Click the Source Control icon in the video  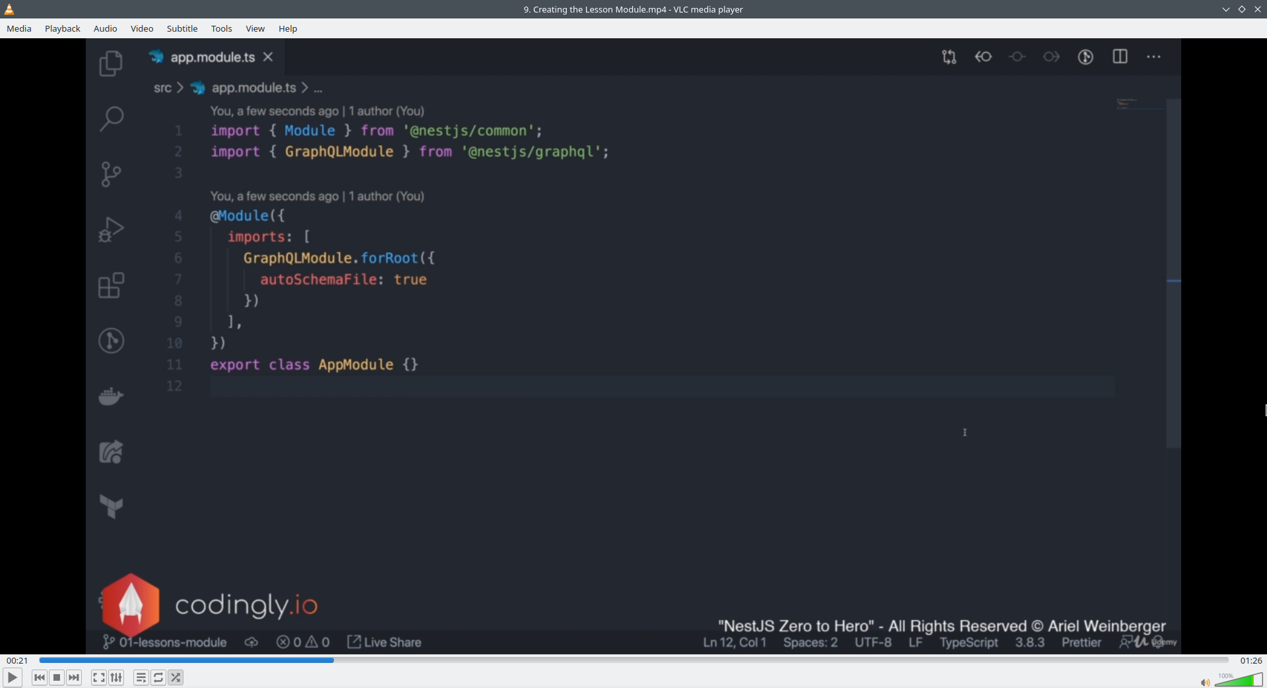111,174
